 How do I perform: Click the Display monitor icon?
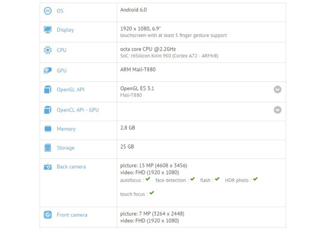point(48,30)
